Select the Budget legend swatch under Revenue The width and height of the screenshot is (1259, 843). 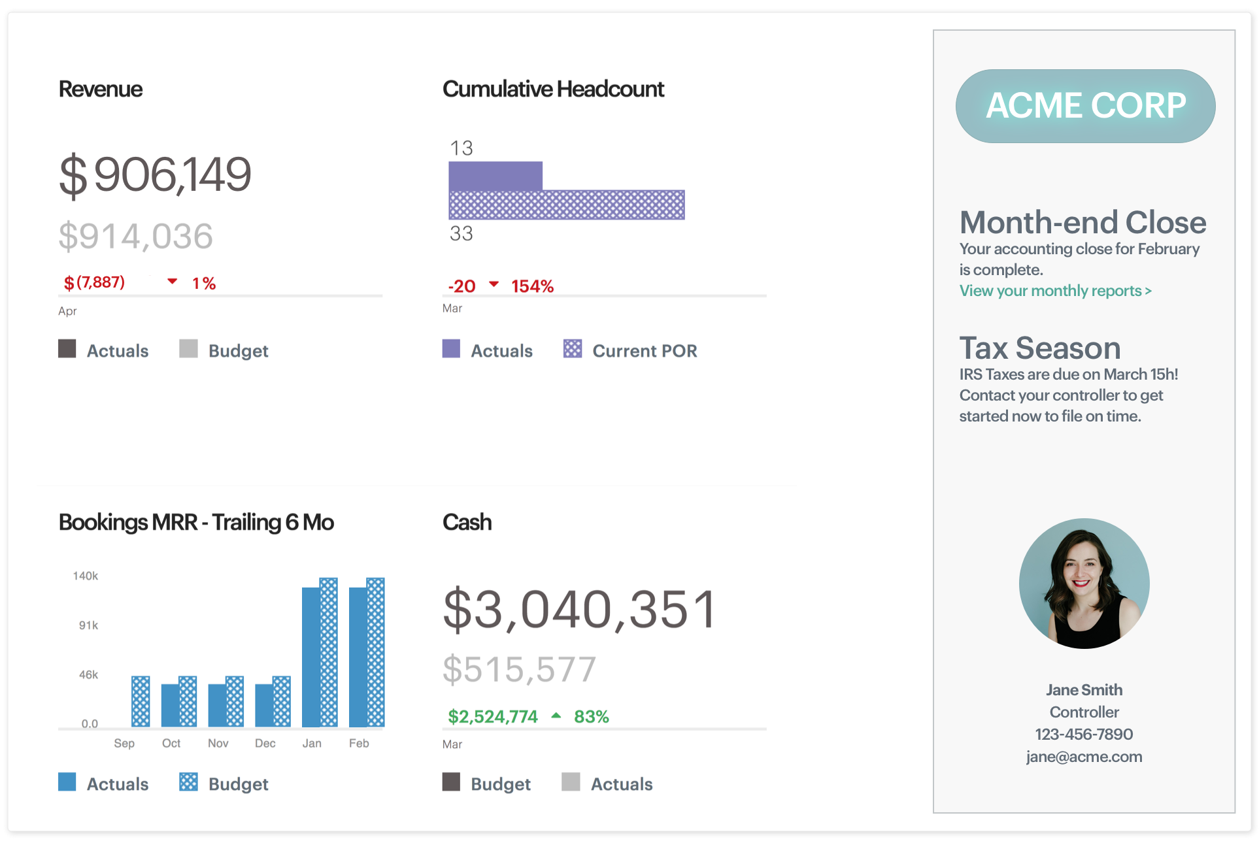(189, 349)
